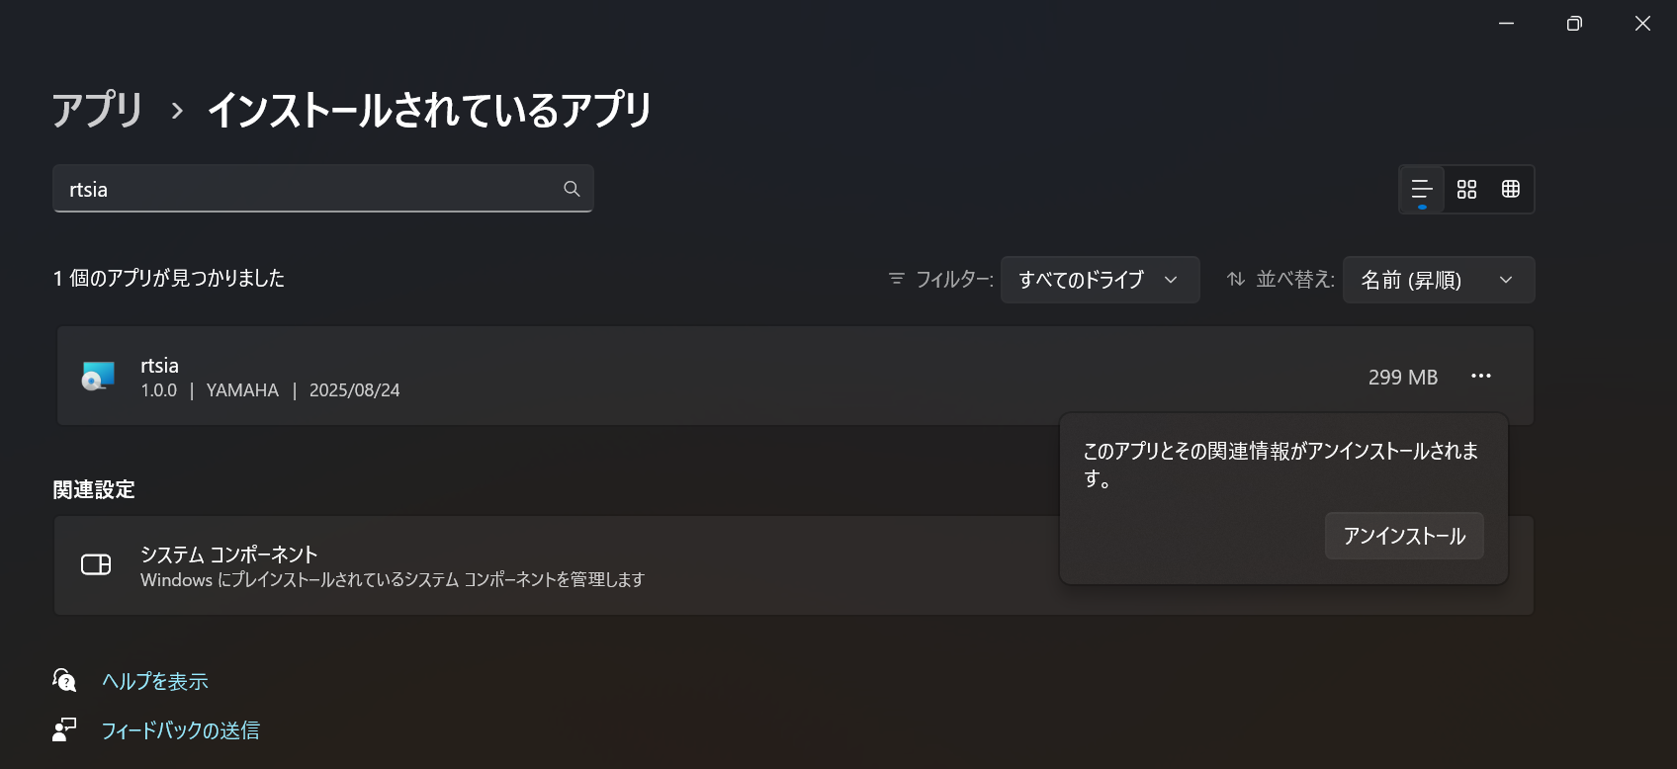Open ヘルプを表示 link
1677x769 pixels.
coord(154,680)
